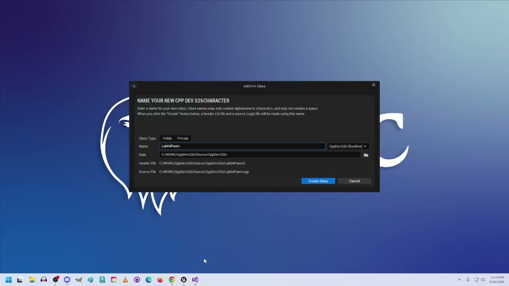Set Class Type to Private

pyautogui.click(x=183, y=138)
